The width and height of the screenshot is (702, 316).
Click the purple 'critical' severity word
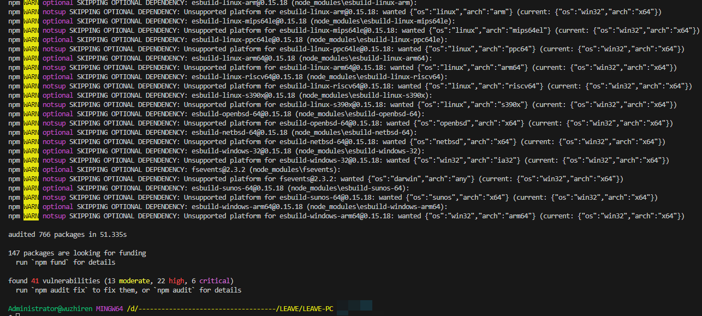(x=216, y=281)
